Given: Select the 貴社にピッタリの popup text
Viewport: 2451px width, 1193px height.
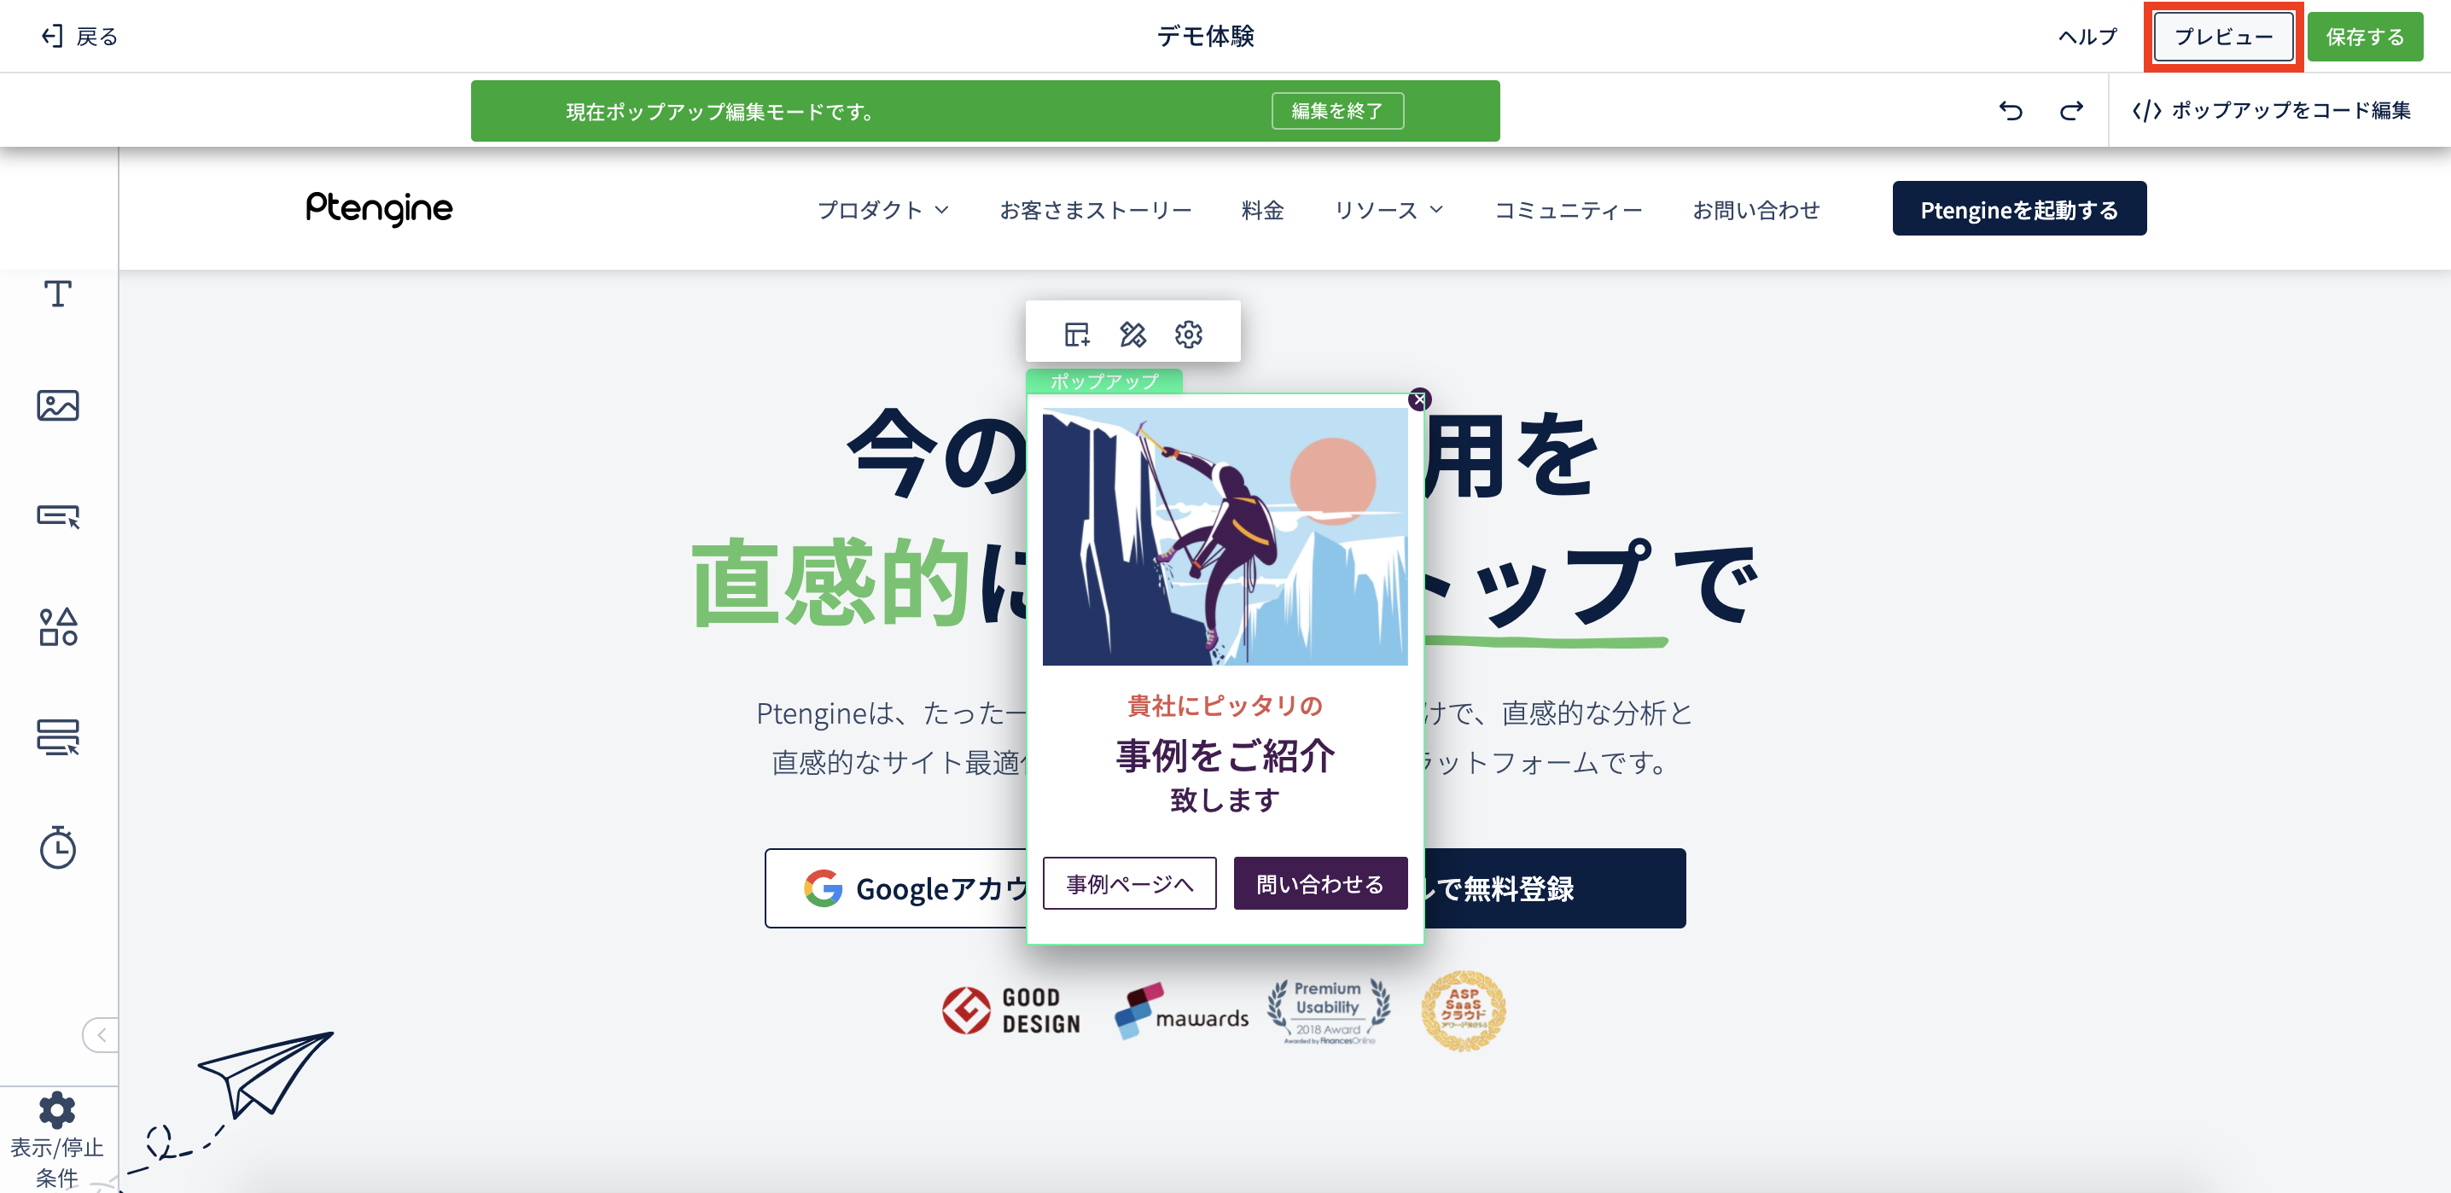Looking at the screenshot, I should tap(1225, 705).
